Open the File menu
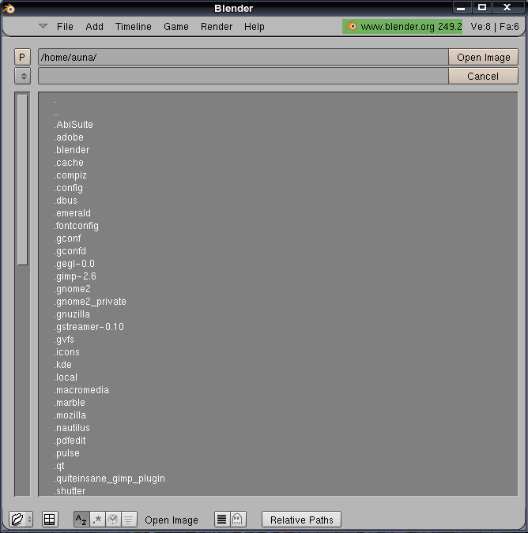 point(65,27)
